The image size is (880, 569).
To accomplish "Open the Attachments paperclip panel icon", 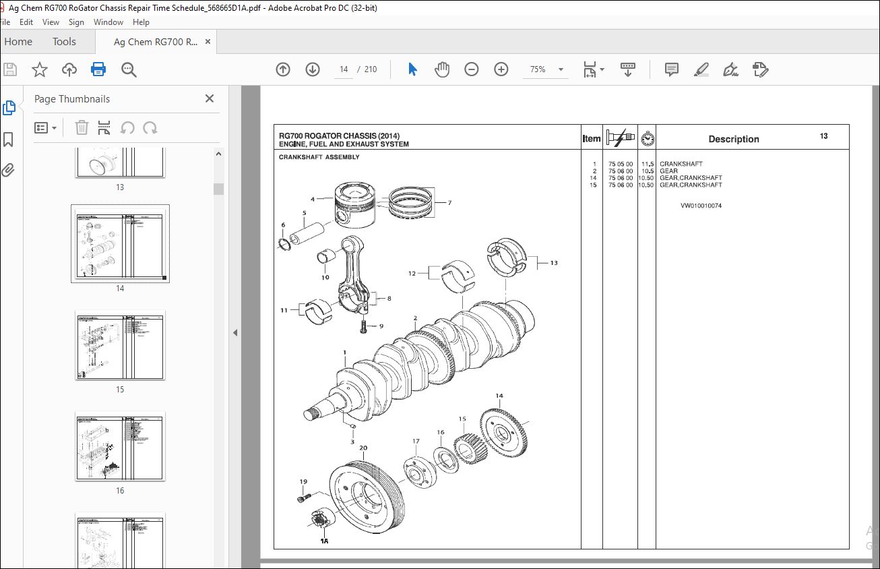I will [8, 170].
